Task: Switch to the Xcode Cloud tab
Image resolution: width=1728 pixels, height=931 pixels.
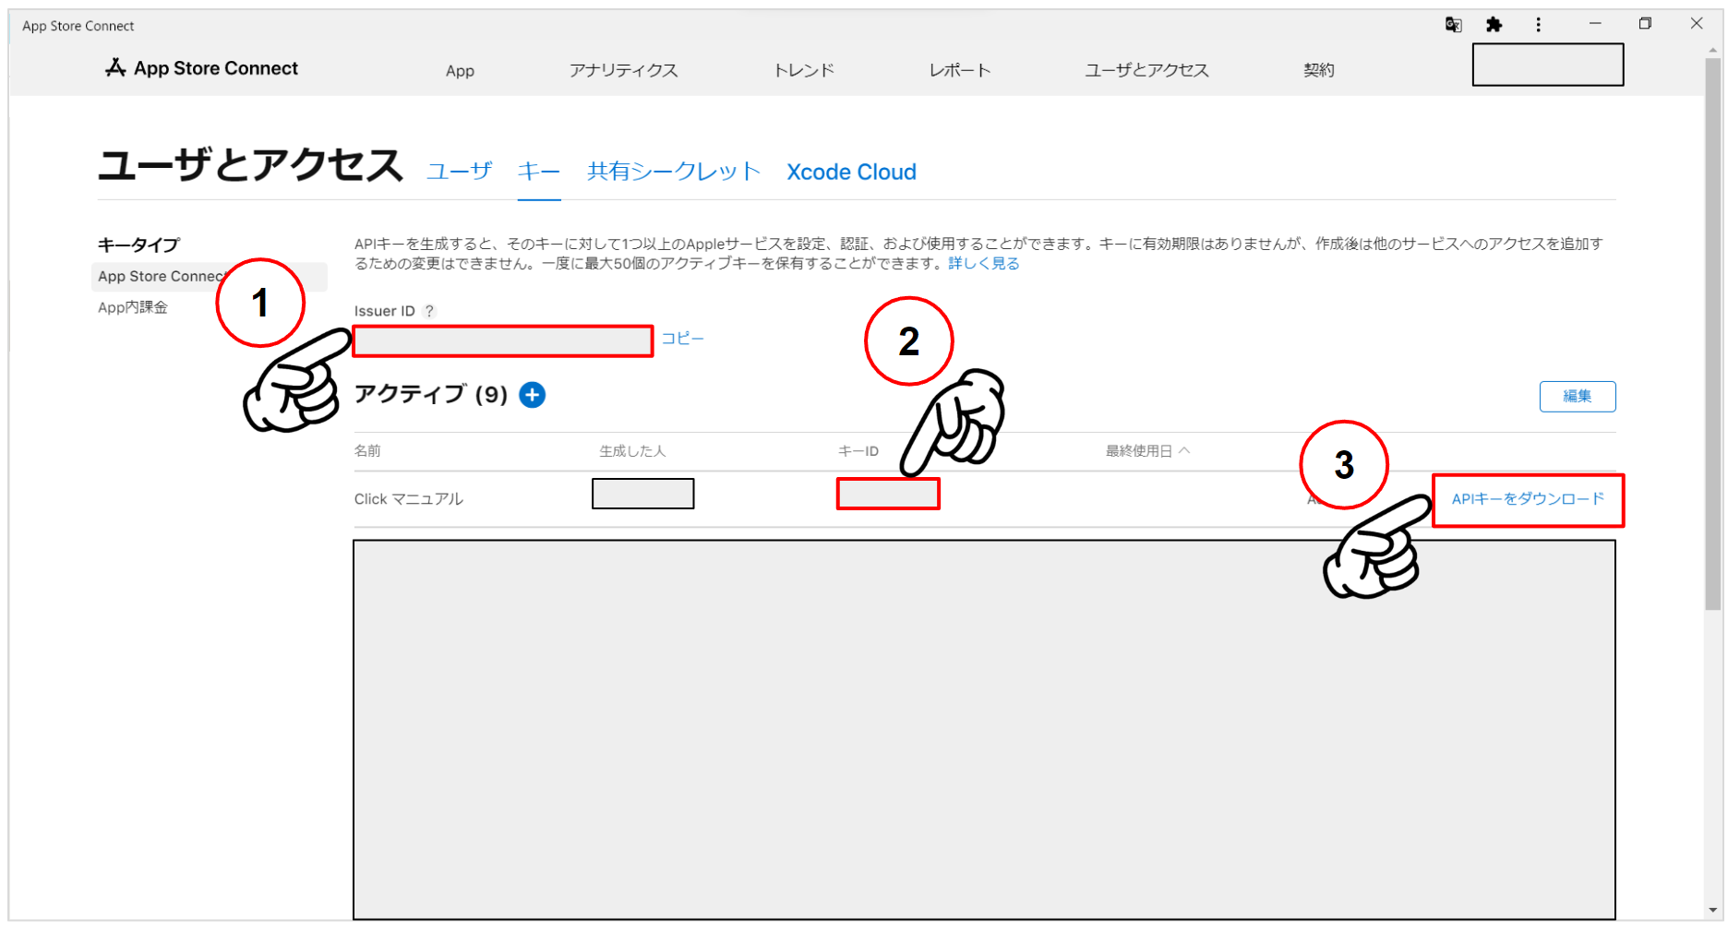Action: pos(851,173)
